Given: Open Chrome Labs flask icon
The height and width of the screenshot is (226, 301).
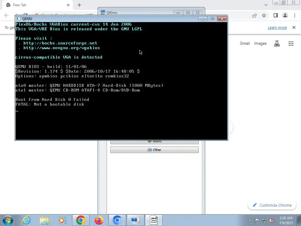Looking at the screenshot, I should tap(277, 44).
